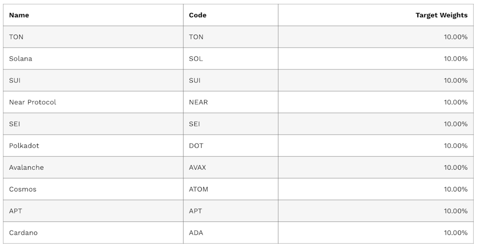Click the Polkadot name cell
Screen dimensions: 477x247
(24, 145)
